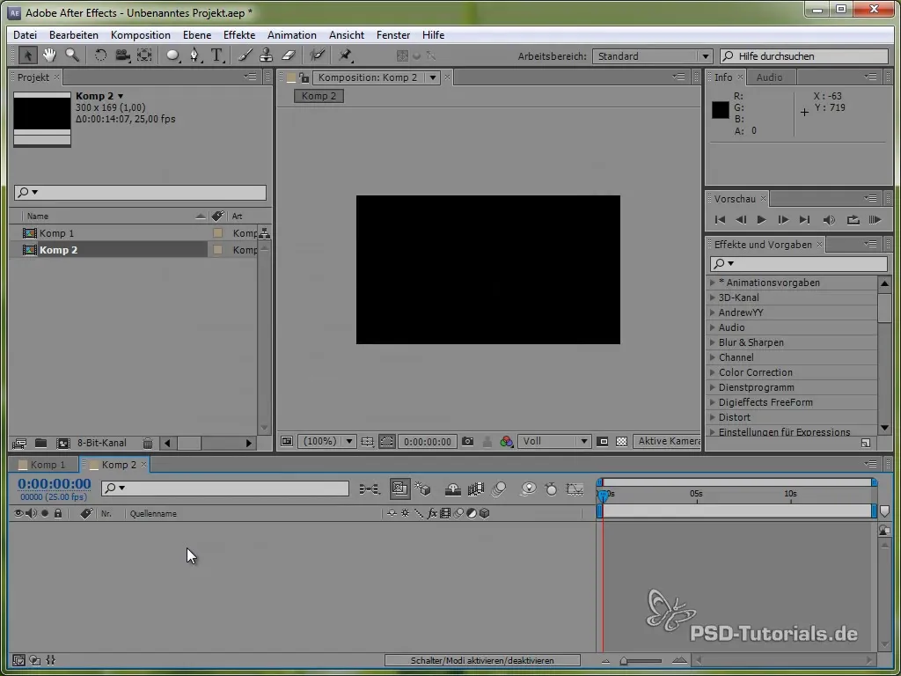Click the new folder icon in Projekt panel
This screenshot has height=676, width=901.
[40, 444]
